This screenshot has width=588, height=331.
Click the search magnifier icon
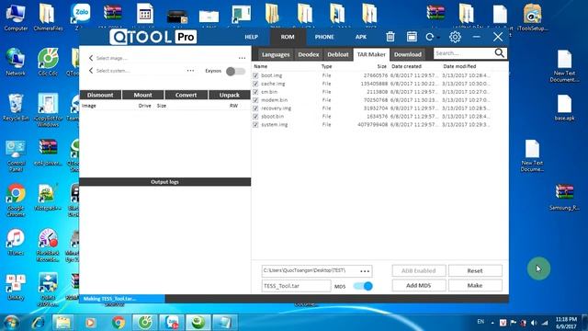[500, 53]
